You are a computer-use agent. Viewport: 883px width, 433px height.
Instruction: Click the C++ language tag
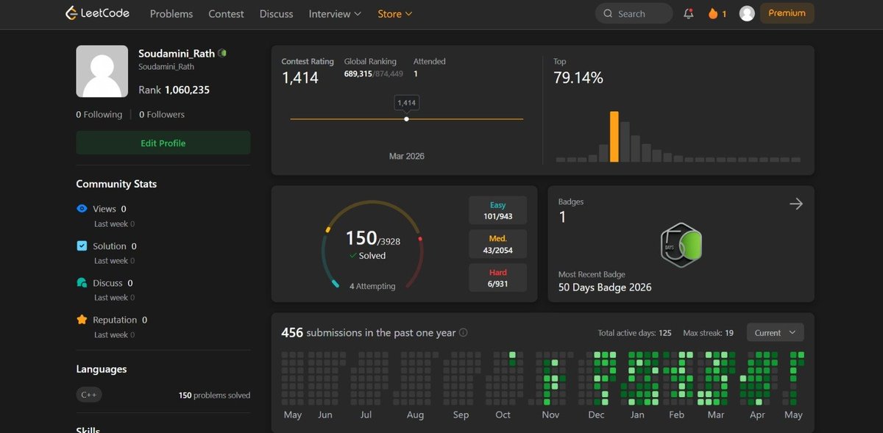click(x=89, y=395)
